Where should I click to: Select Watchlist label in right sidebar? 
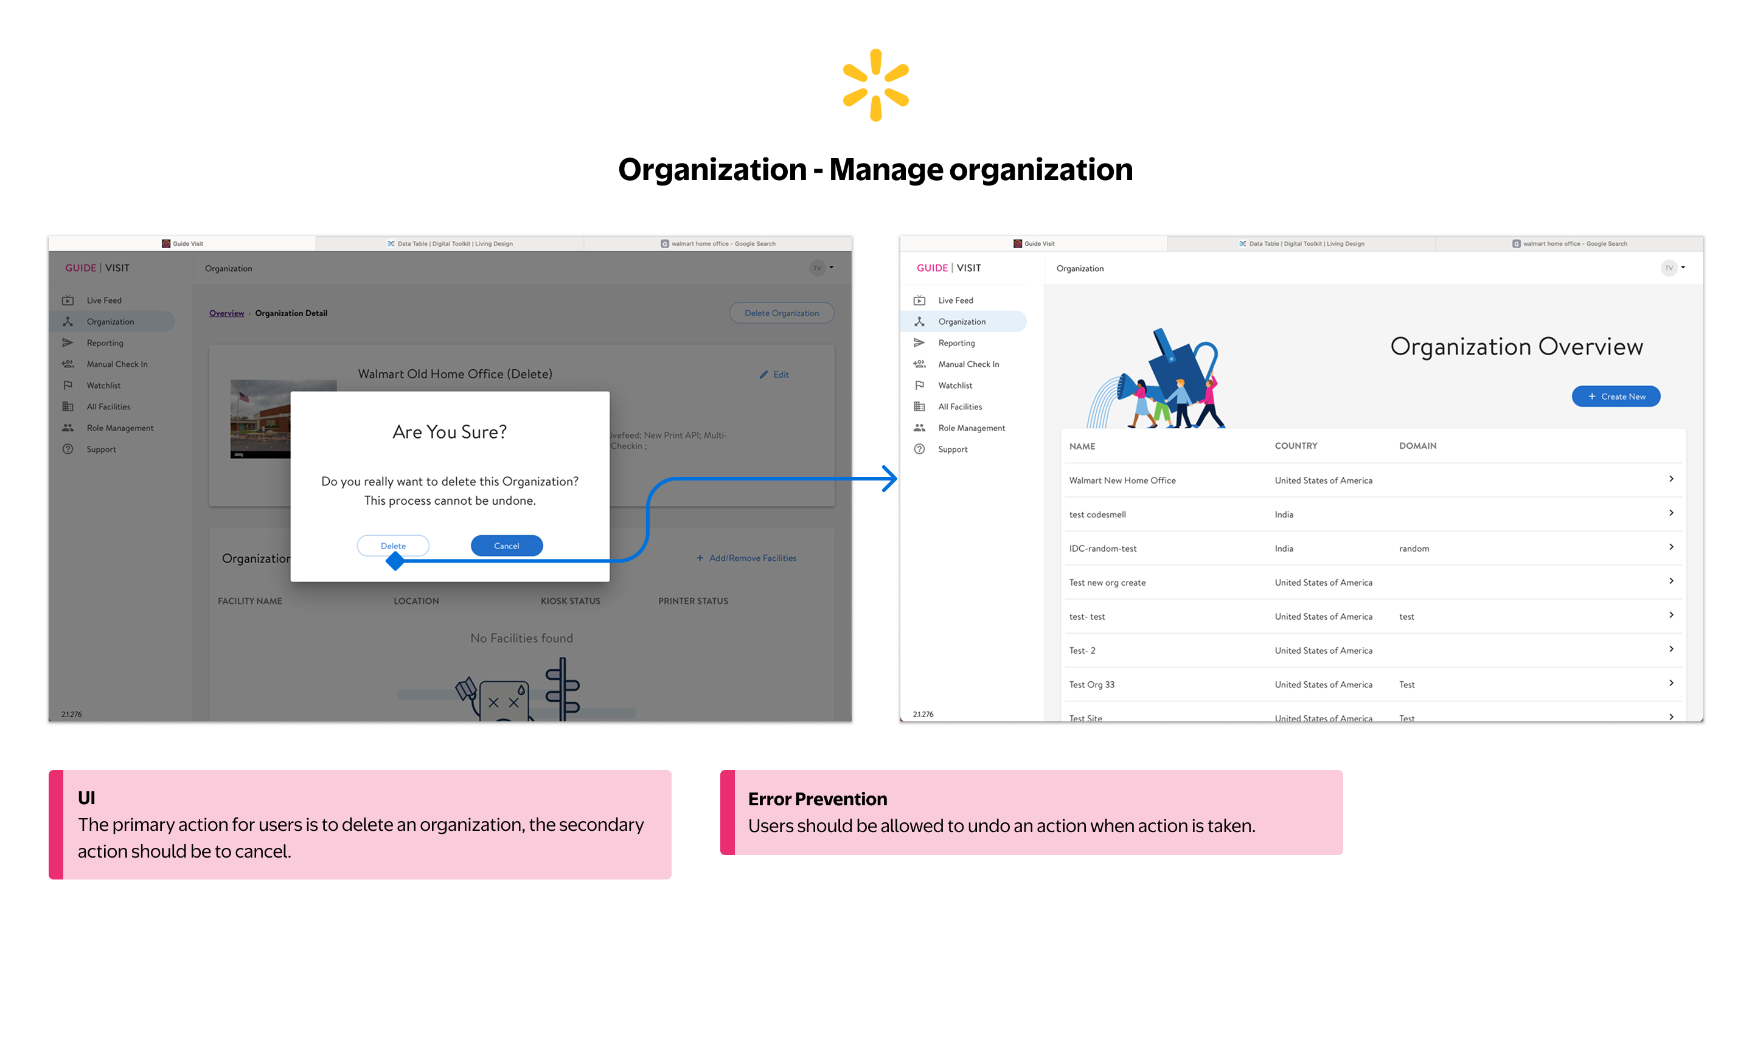954,385
